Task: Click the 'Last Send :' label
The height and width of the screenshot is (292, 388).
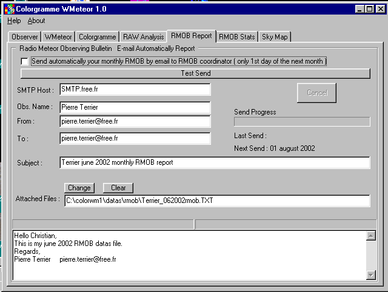Action: click(250, 136)
